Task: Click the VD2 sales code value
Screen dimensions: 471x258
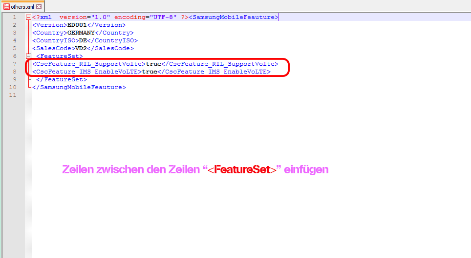Action: click(x=81, y=48)
